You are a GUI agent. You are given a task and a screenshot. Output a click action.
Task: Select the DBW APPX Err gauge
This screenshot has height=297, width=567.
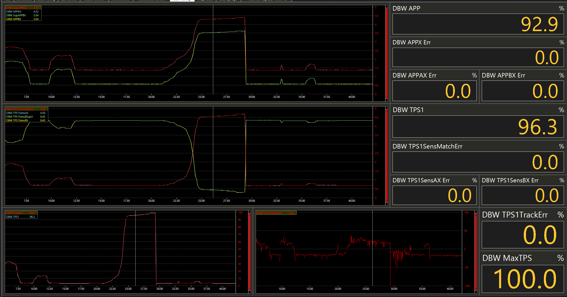tap(478, 57)
